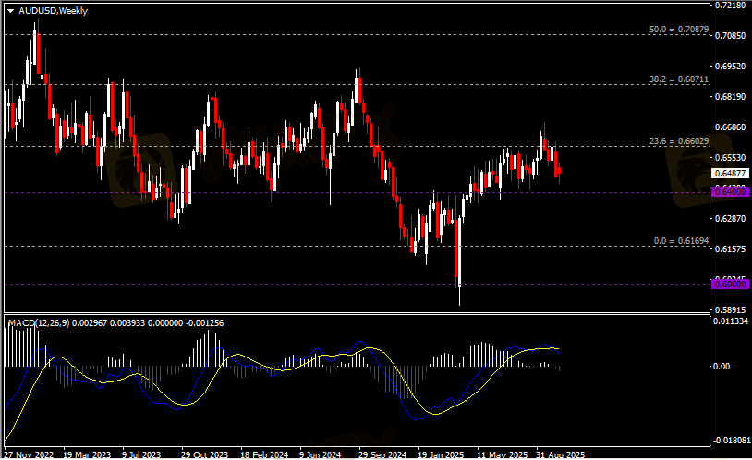Click the 19 Jan 2025 date label

441,454
